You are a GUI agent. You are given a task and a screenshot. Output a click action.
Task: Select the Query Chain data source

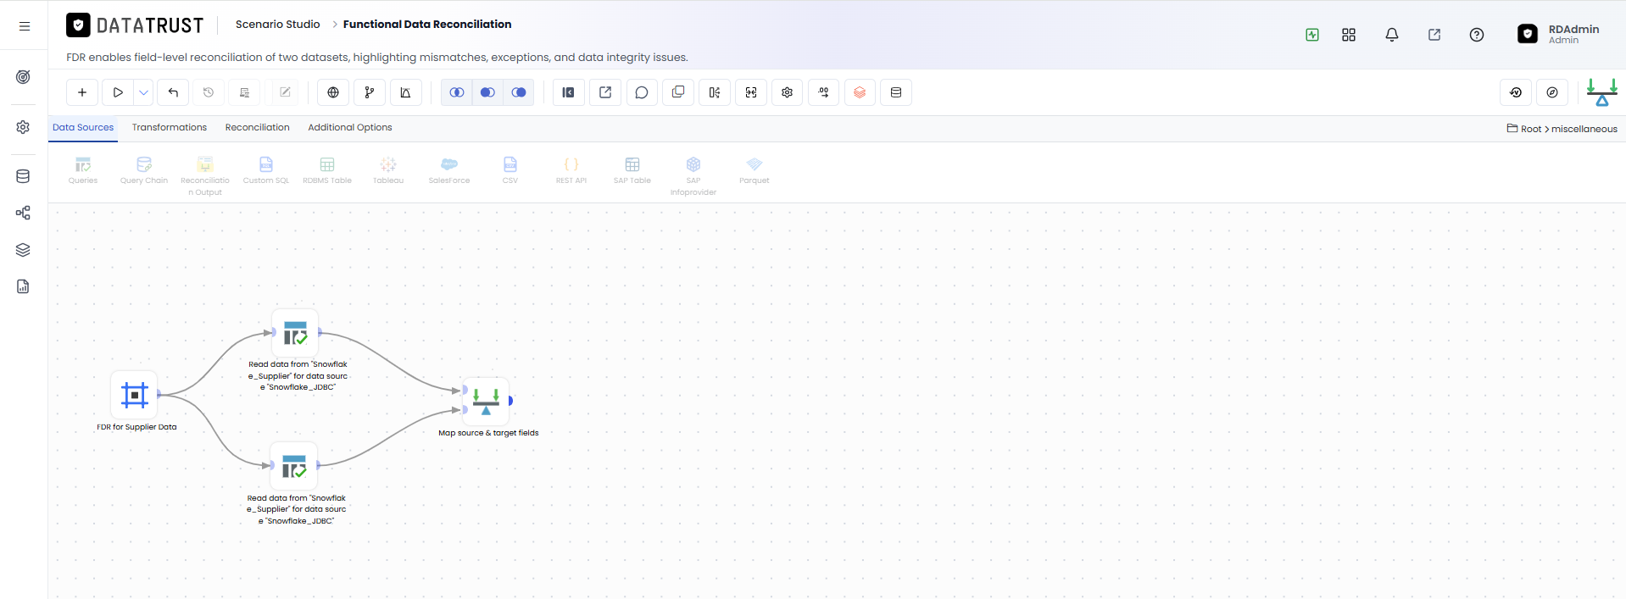pyautogui.click(x=144, y=169)
